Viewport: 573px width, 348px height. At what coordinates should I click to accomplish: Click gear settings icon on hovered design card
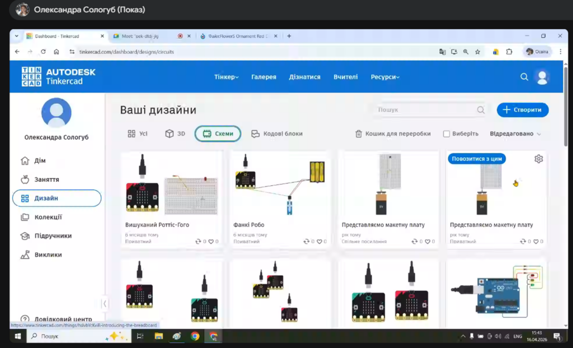tap(538, 159)
